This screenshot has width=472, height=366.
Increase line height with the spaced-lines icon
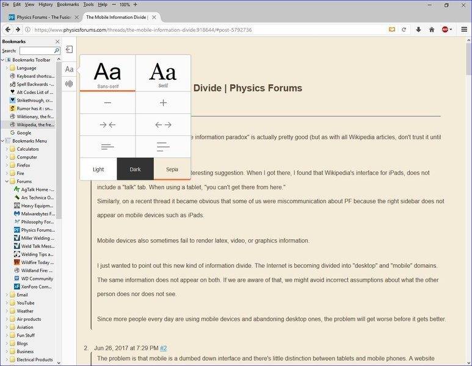click(x=163, y=147)
